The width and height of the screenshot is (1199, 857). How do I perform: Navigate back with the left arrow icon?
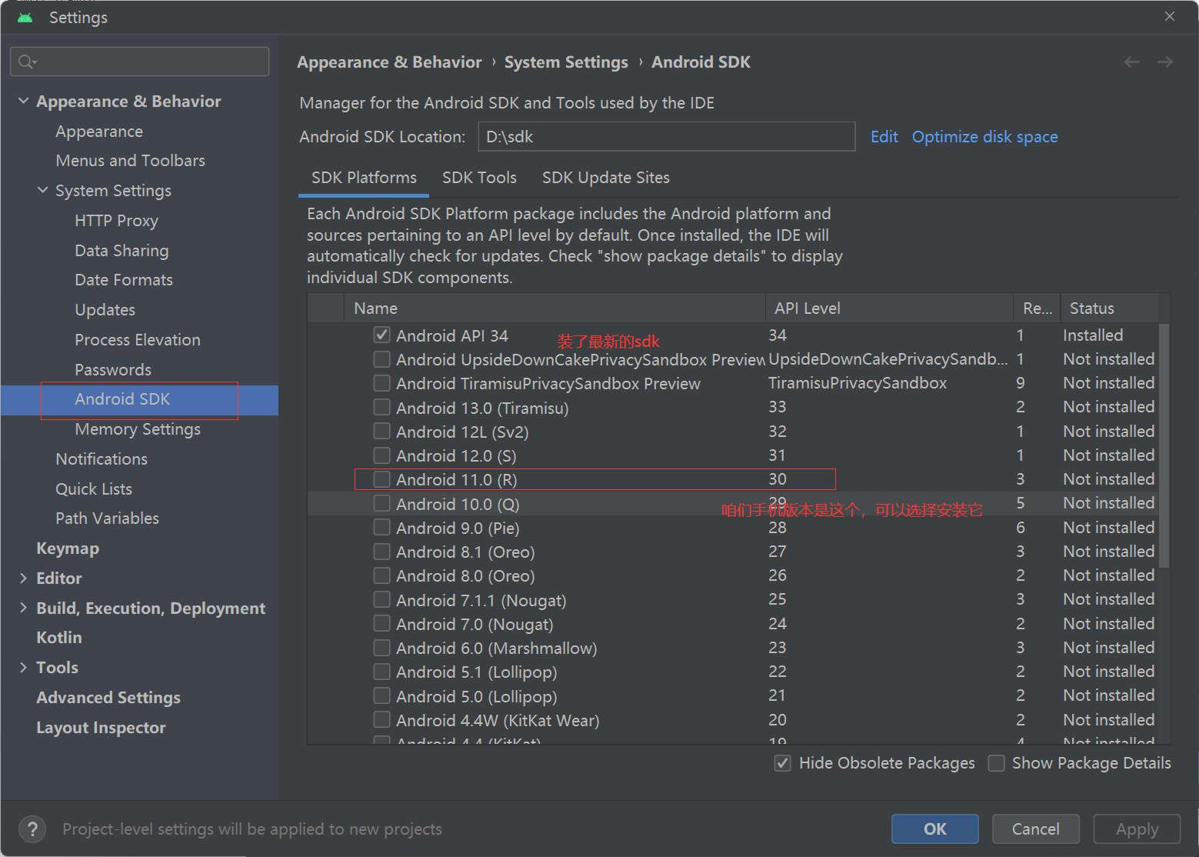pos(1131,62)
